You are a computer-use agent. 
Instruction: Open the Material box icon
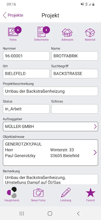pyautogui.click(x=90, y=32)
